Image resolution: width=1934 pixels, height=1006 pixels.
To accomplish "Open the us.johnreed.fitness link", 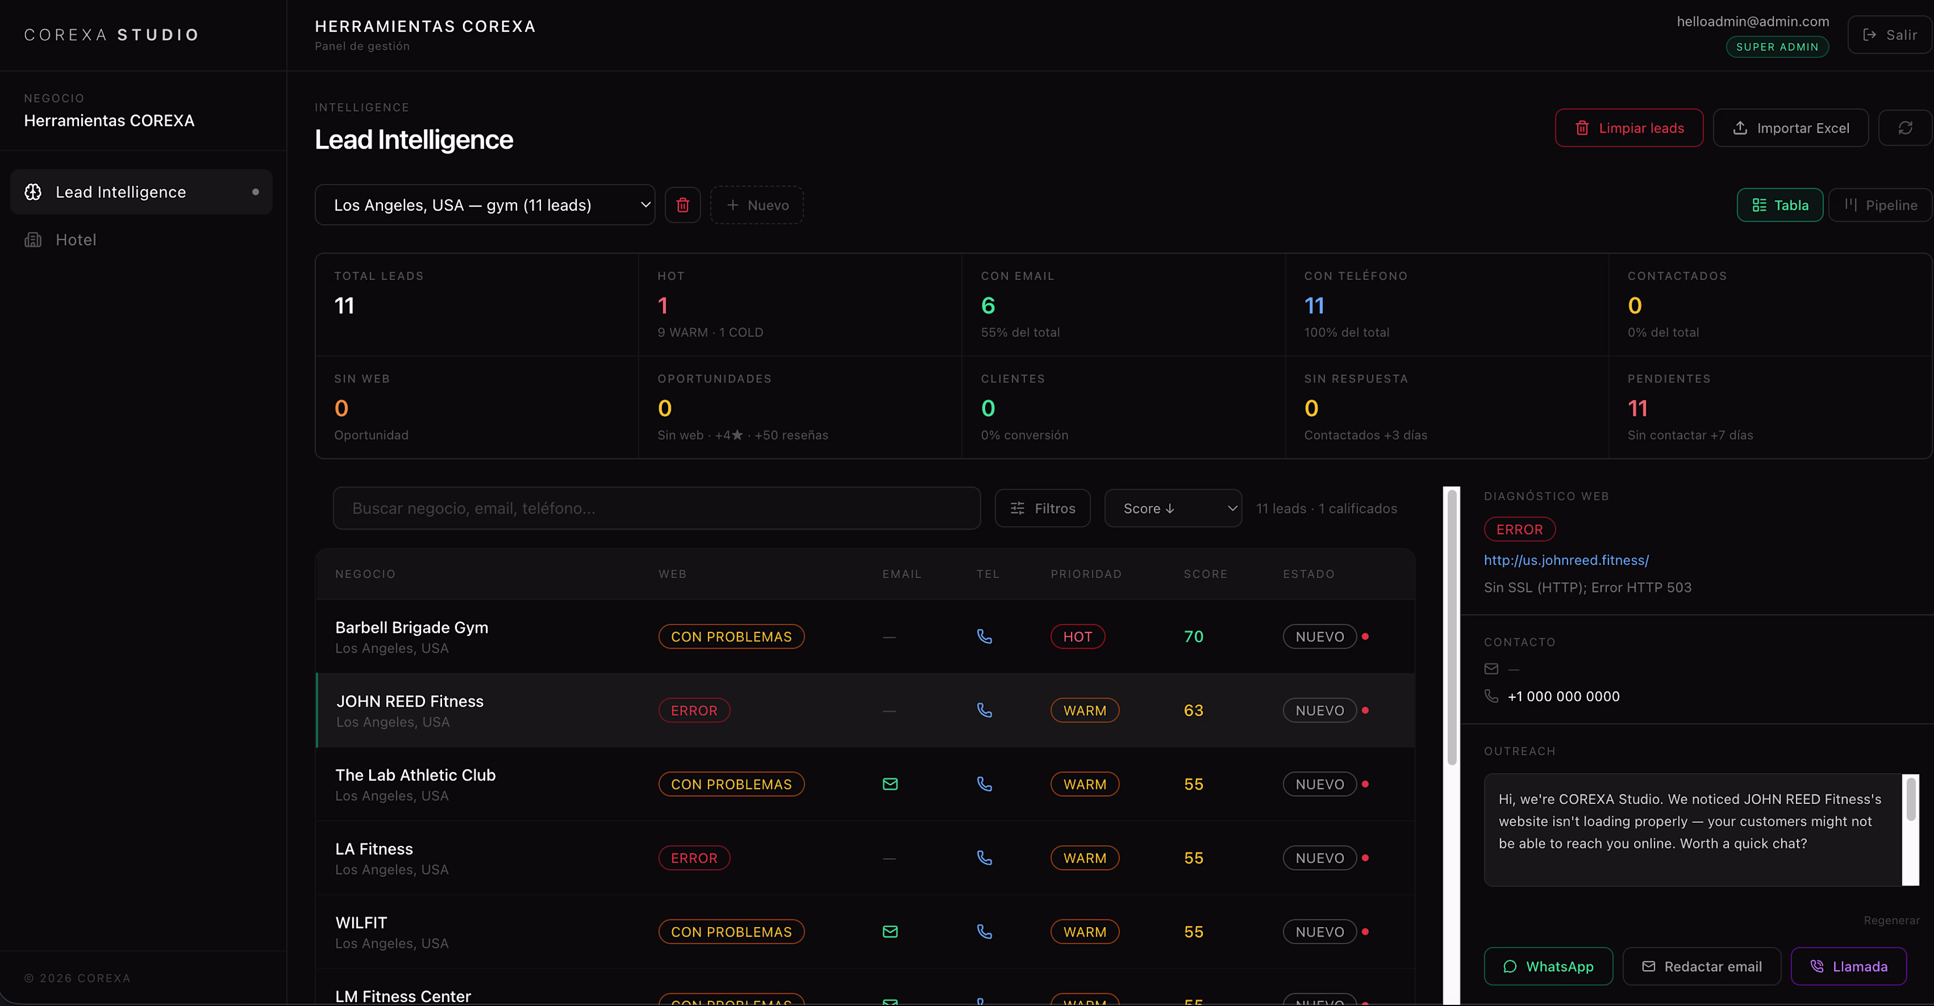I will tap(1566, 560).
